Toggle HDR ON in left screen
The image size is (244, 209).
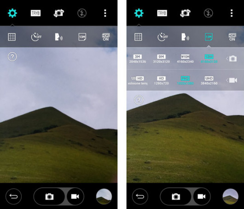click(106, 37)
